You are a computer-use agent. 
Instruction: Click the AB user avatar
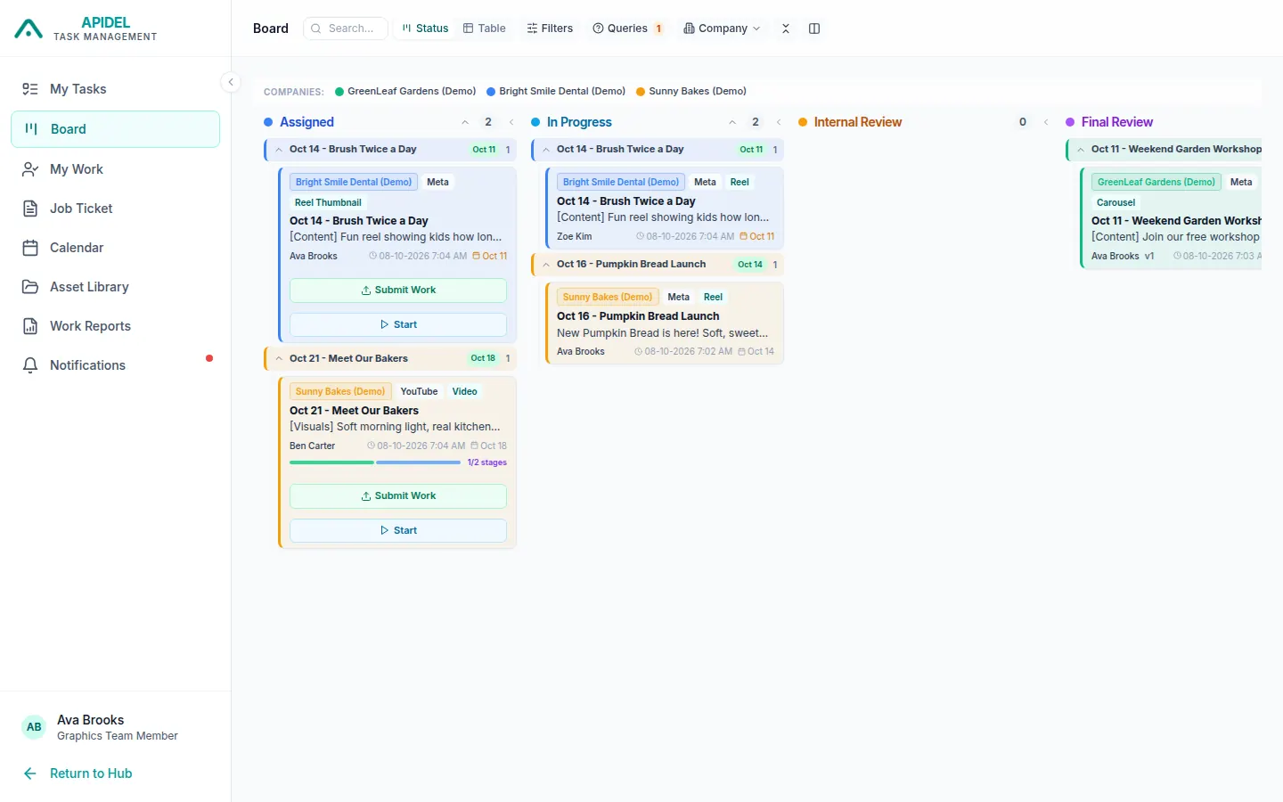pyautogui.click(x=34, y=727)
